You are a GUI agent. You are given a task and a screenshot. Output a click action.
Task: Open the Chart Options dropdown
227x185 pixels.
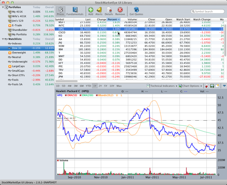tap(190, 86)
